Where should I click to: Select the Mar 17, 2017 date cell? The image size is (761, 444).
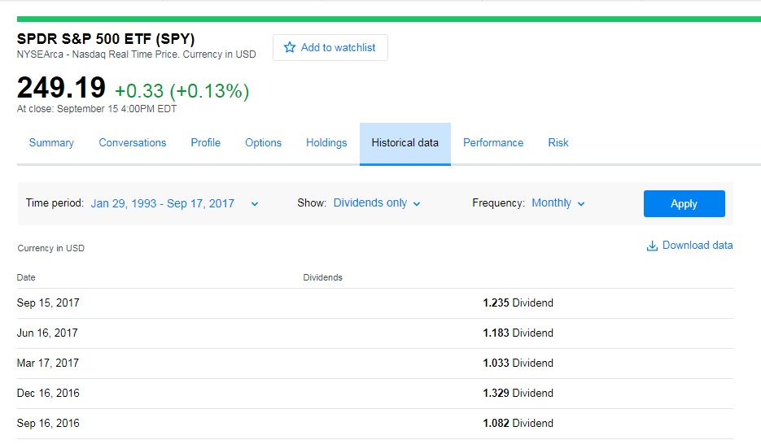(47, 363)
